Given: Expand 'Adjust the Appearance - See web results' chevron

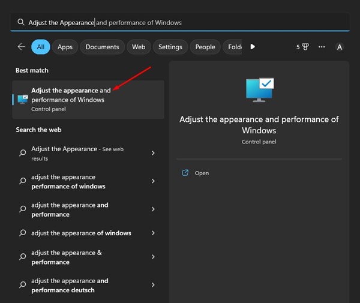Looking at the screenshot, I should (x=153, y=153).
